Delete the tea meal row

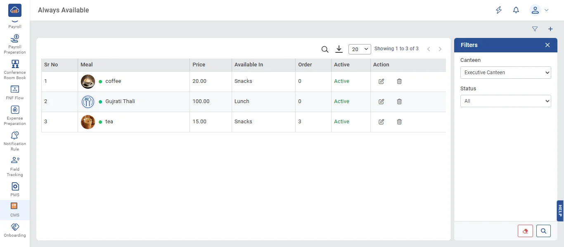tap(399, 122)
